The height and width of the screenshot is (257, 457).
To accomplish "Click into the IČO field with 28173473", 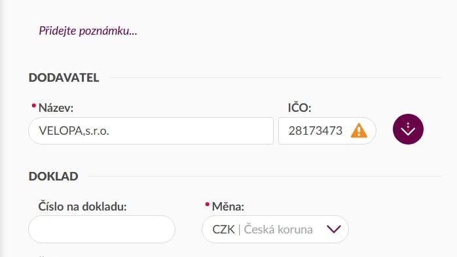I will click(327, 131).
